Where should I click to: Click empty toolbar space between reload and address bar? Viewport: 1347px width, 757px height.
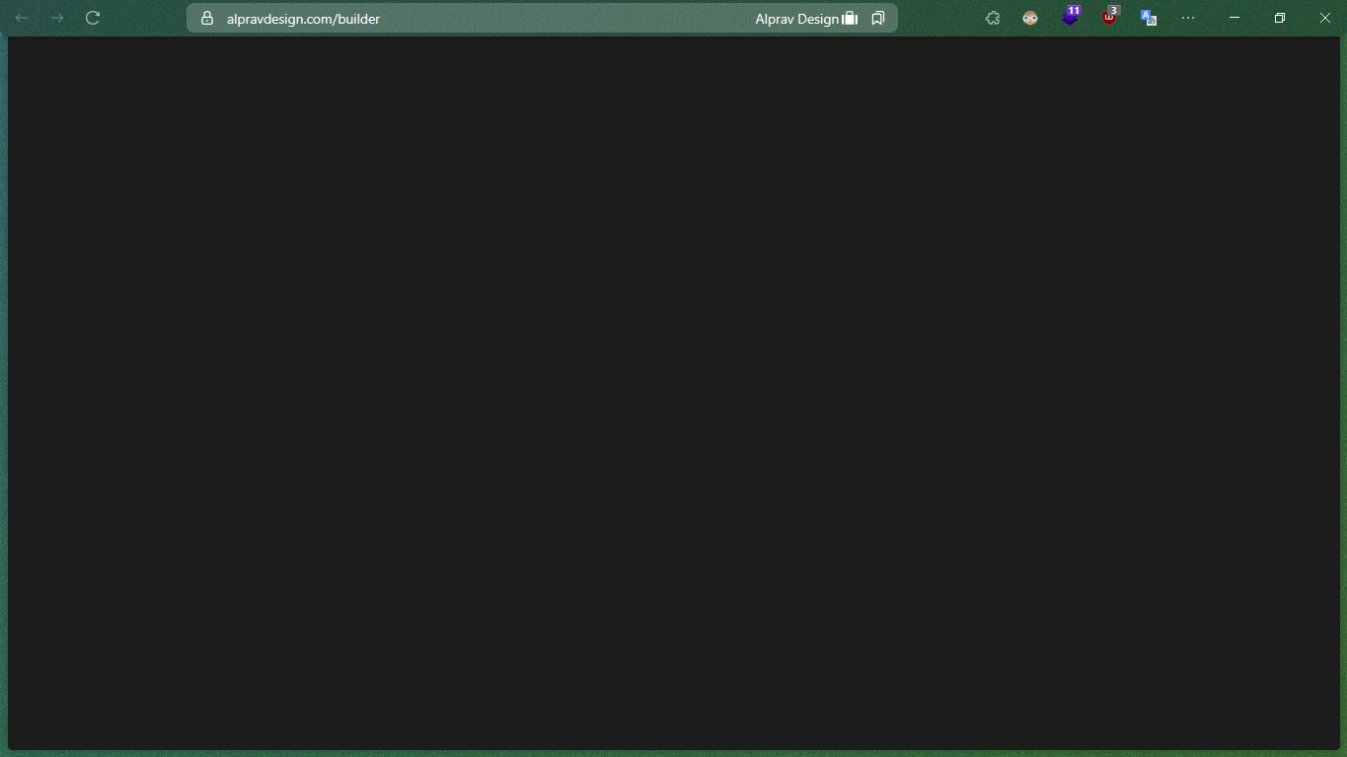click(x=146, y=18)
